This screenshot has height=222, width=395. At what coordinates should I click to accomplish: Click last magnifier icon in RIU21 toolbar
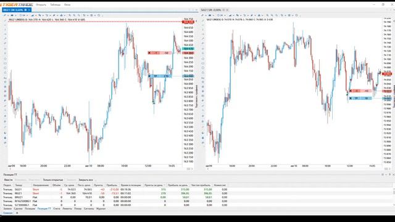[x=79, y=15]
